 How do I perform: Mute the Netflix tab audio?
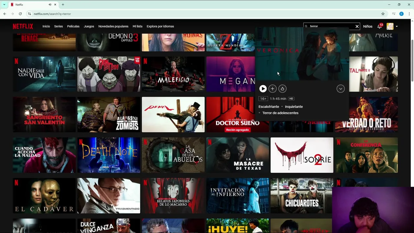click(x=50, y=5)
